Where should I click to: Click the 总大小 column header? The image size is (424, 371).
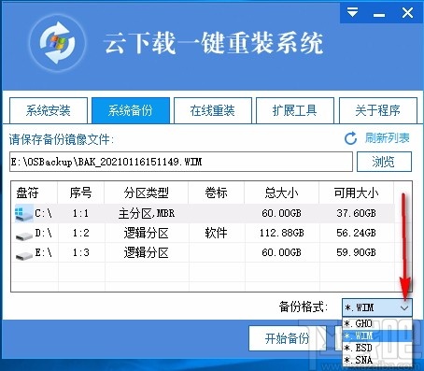coord(282,193)
